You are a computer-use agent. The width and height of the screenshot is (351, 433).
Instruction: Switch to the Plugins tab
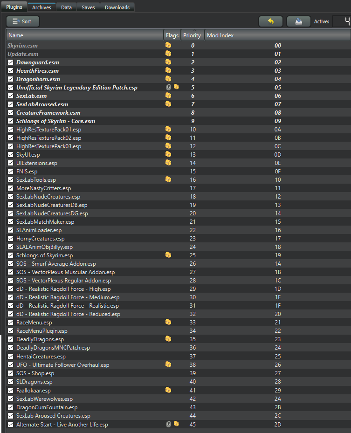14,7
